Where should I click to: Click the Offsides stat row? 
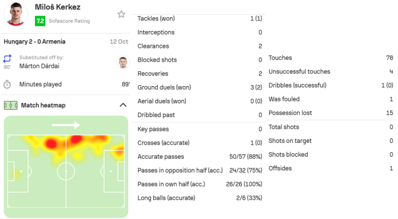[331, 168]
